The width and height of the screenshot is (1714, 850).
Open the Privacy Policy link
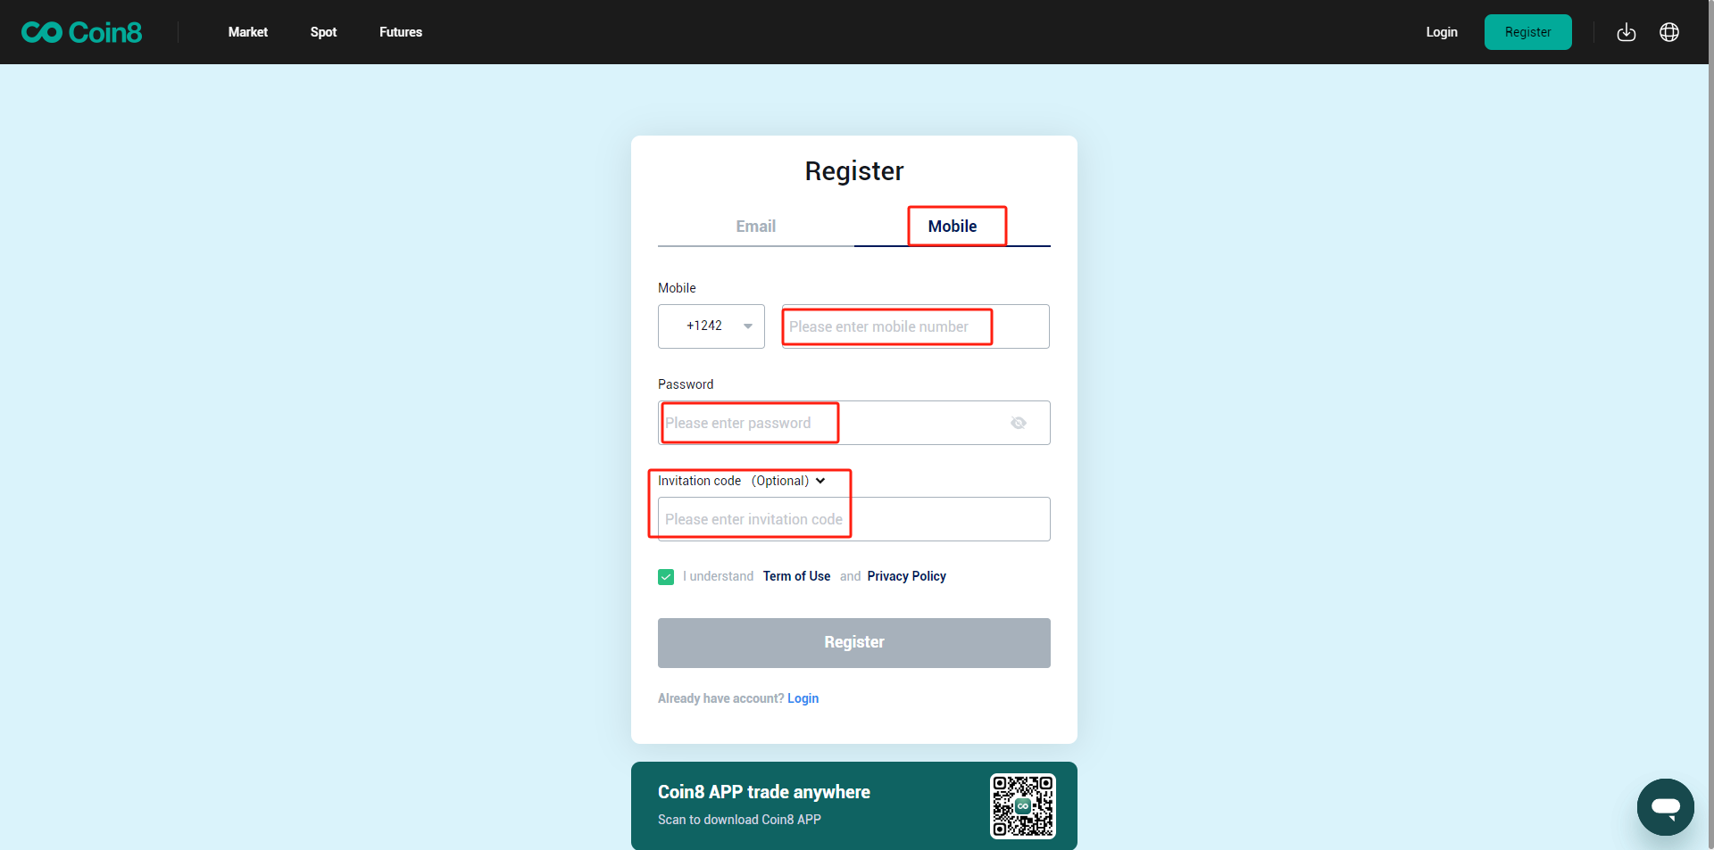(906, 576)
